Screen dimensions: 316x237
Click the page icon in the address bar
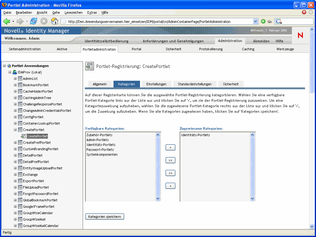click(64, 21)
